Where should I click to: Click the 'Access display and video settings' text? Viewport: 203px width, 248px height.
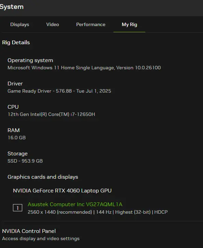41,238
